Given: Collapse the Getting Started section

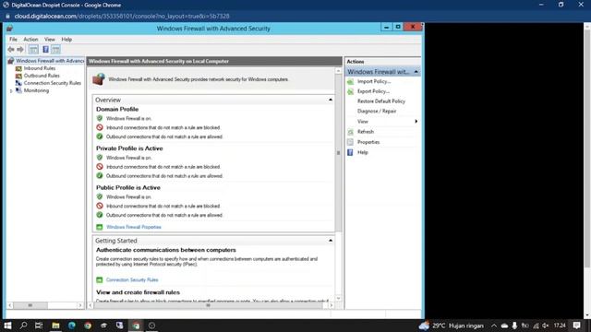Looking at the screenshot, I should click(331, 241).
